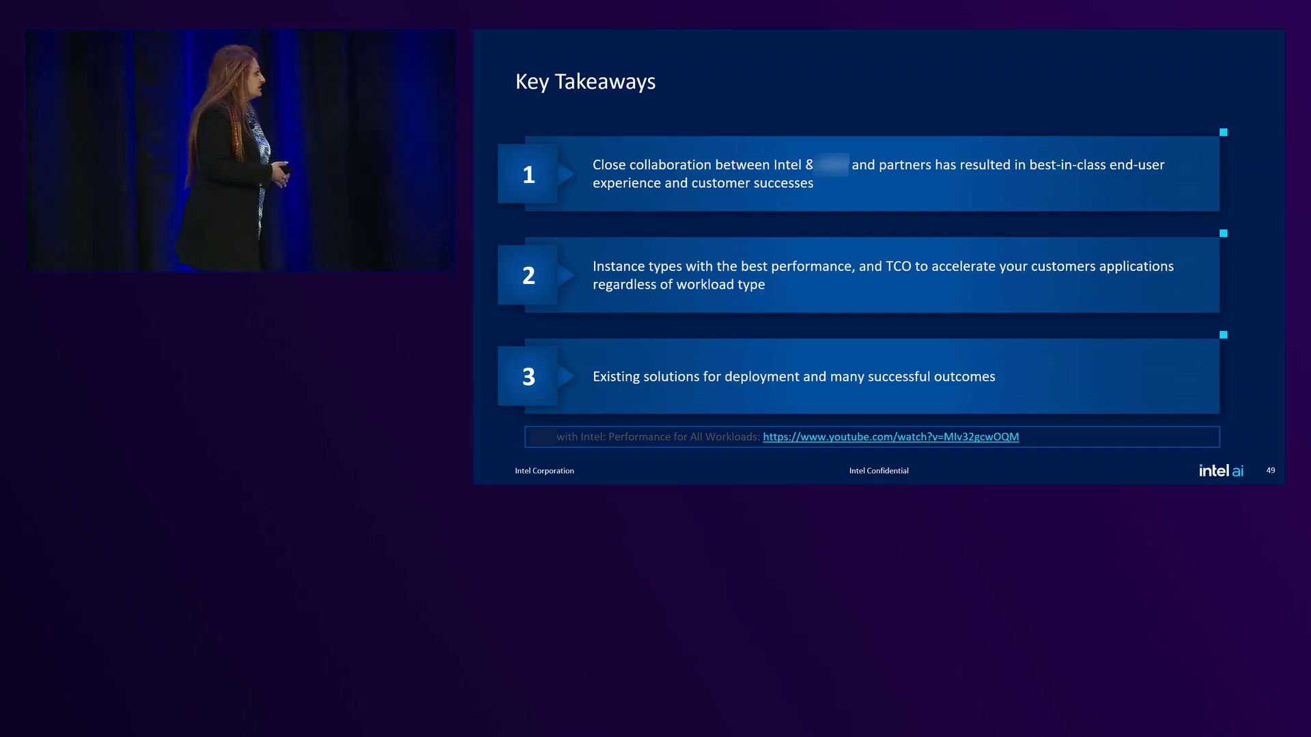
Task: Click the text 'Close collaboration between Intel &'
Action: point(703,164)
